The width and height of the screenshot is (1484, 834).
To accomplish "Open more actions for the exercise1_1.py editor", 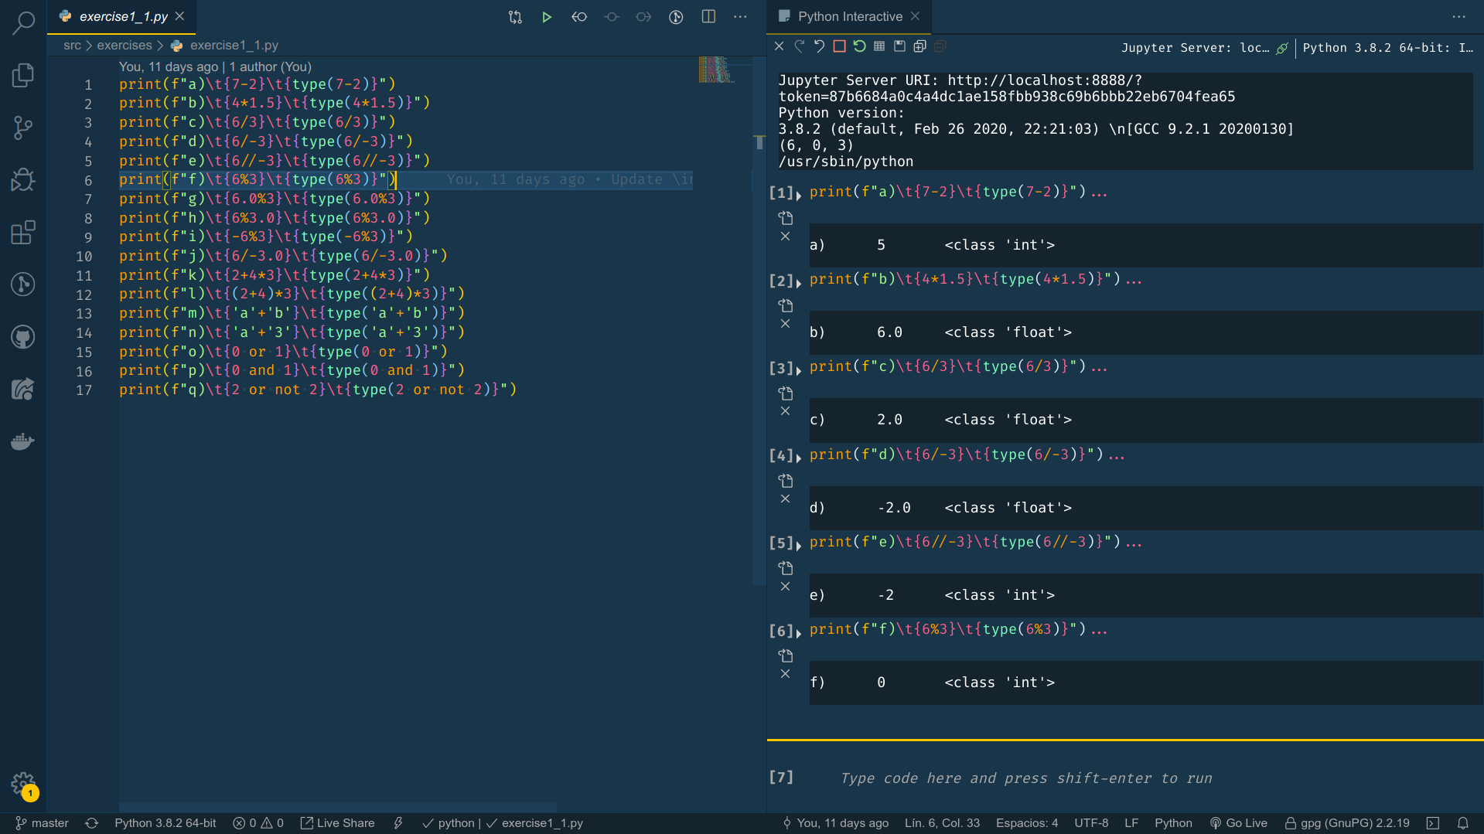I will coord(740,17).
